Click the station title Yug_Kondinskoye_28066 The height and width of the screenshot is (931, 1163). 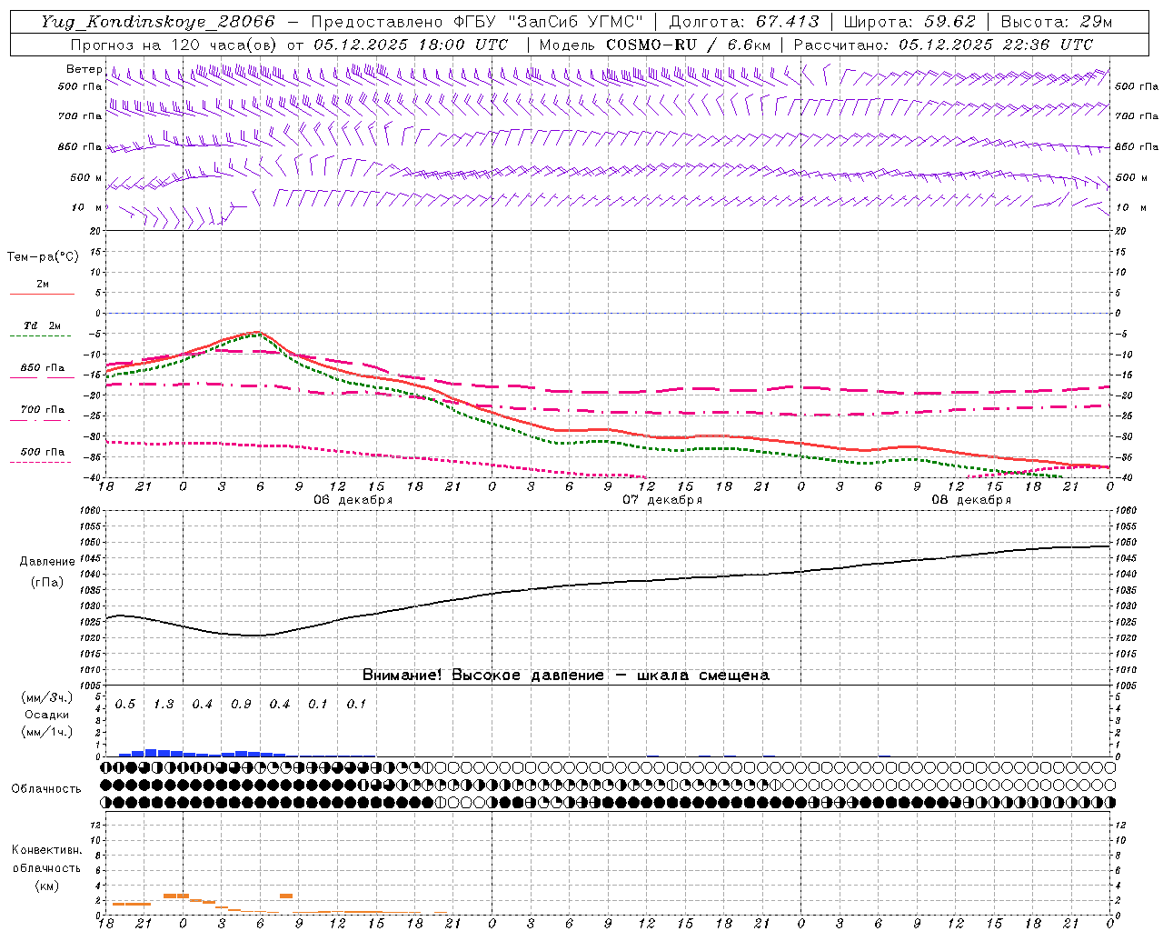pos(157,22)
